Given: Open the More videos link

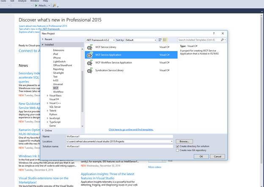Looking at the screenshot, I should point(154,167).
